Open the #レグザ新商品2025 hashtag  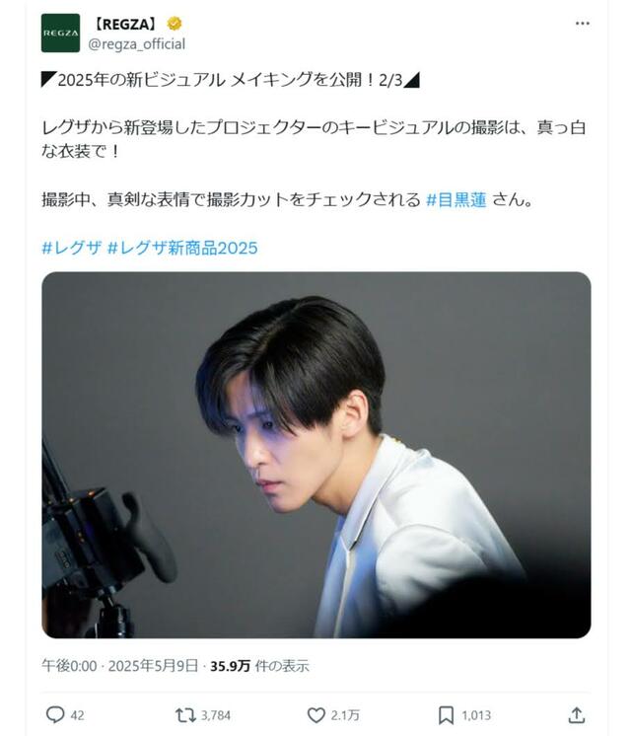click(182, 248)
